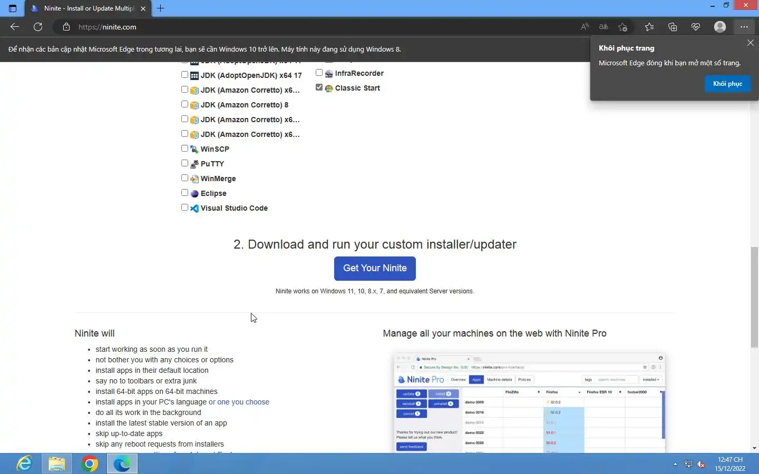759x474 pixels.
Task: Go back using the back arrow
Action: pos(15,27)
